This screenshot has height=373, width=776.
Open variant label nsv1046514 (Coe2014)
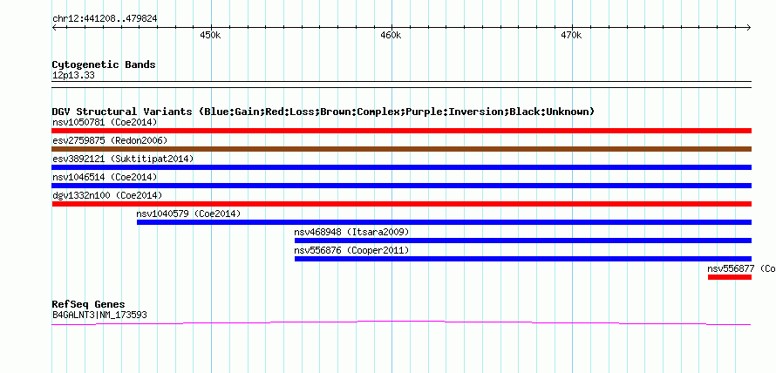click(105, 177)
